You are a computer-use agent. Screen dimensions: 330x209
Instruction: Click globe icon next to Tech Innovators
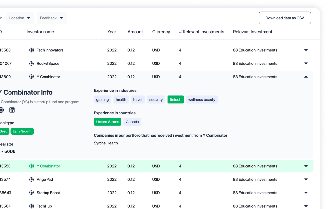click(x=31, y=50)
